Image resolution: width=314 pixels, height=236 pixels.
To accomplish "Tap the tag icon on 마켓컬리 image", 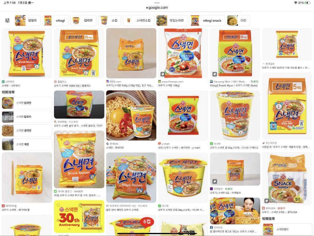I will (214, 181).
